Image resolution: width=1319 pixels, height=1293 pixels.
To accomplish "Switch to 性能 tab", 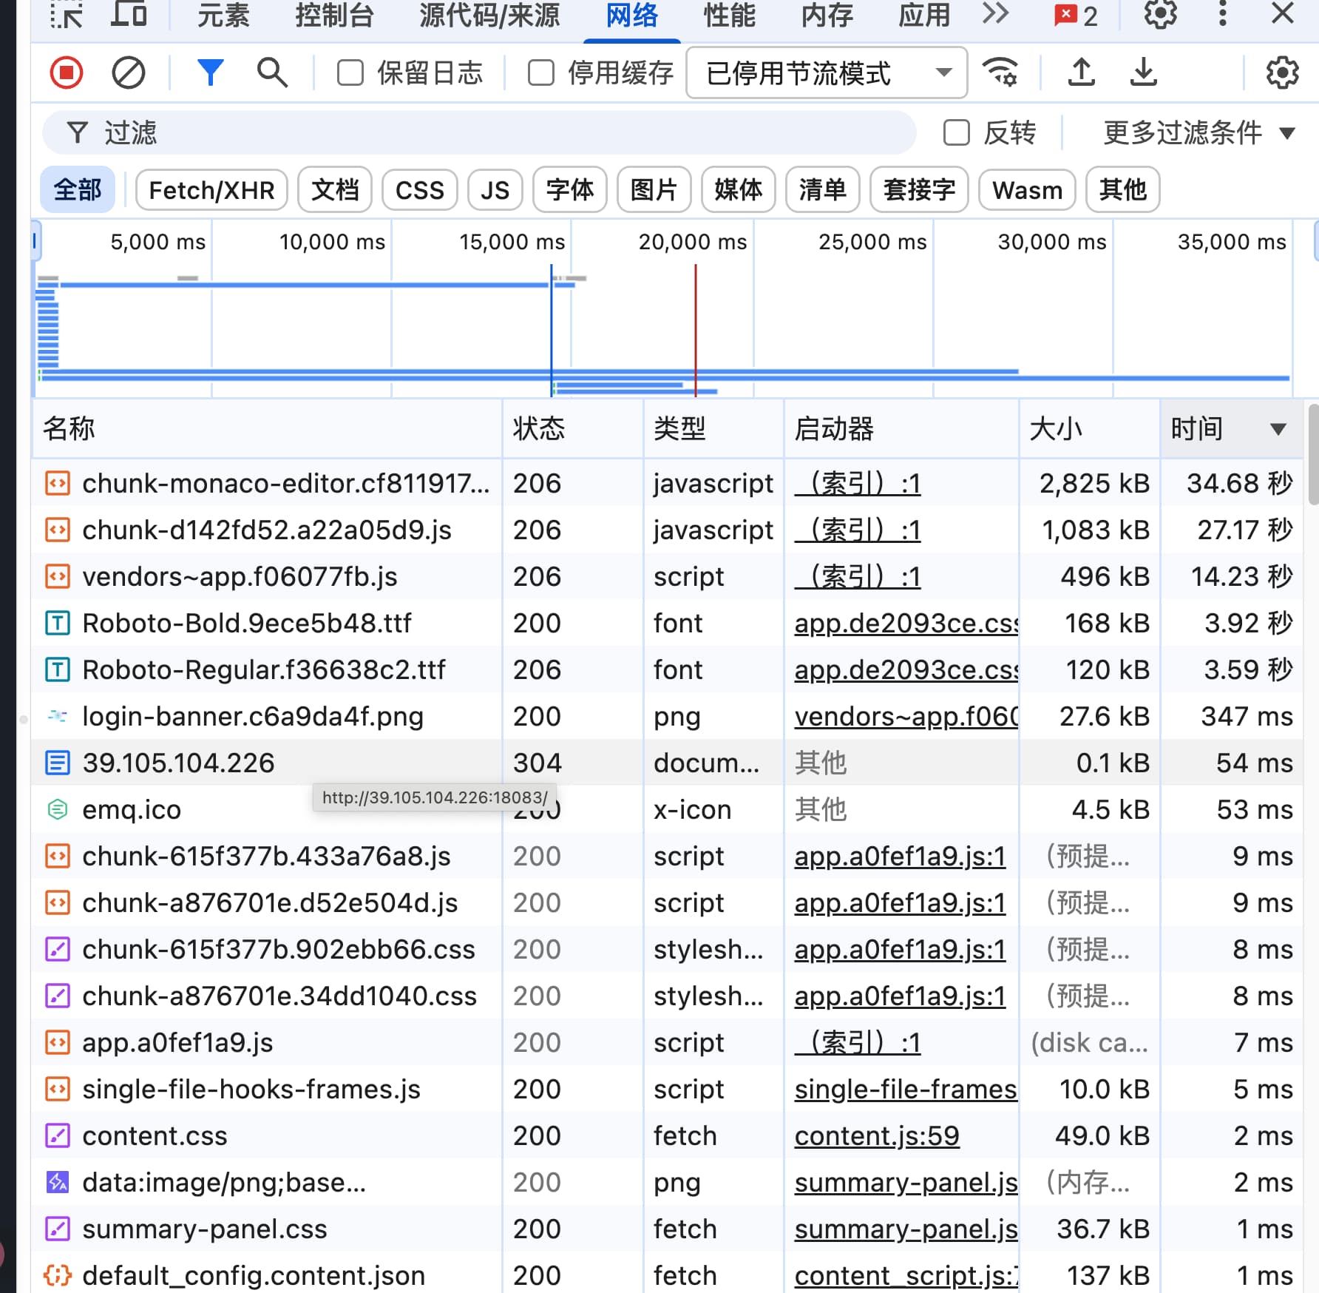I will [x=729, y=15].
